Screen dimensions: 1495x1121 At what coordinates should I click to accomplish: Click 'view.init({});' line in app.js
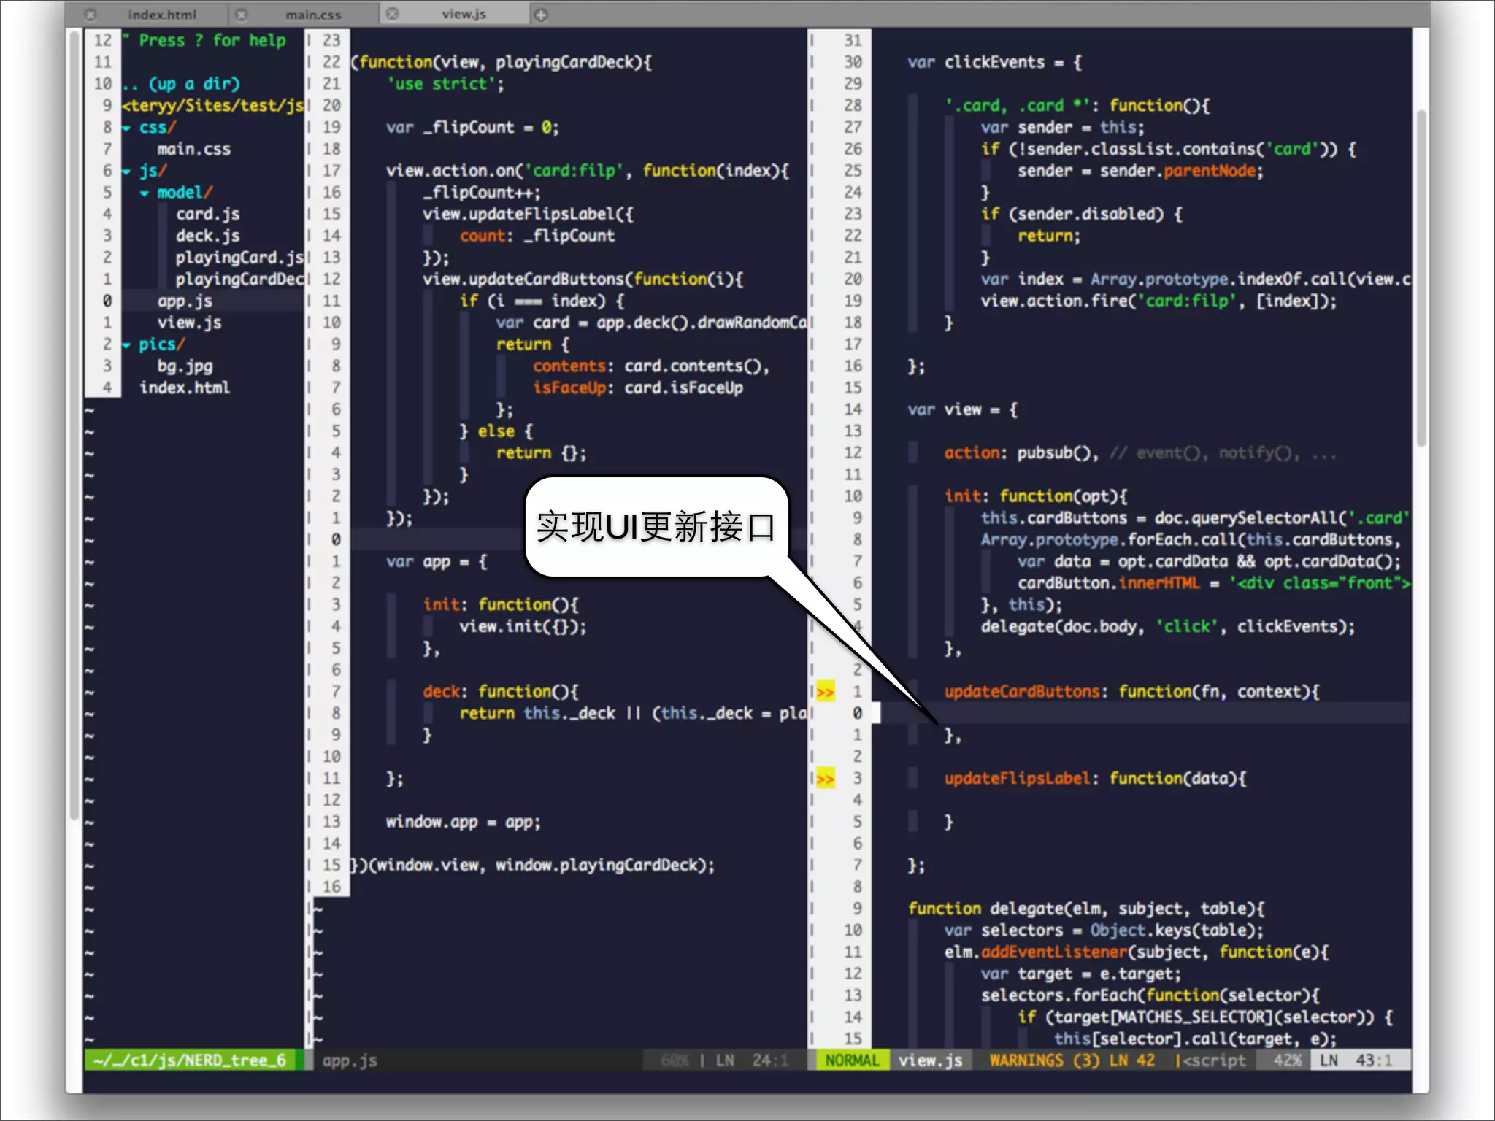[x=523, y=626]
